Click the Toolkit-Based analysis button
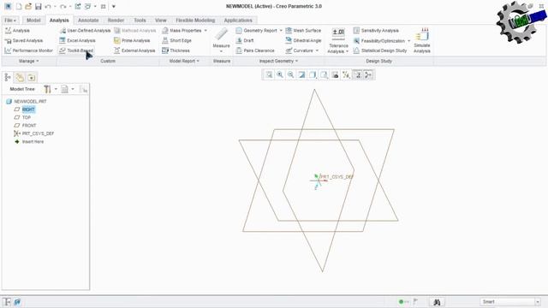 (x=76, y=50)
